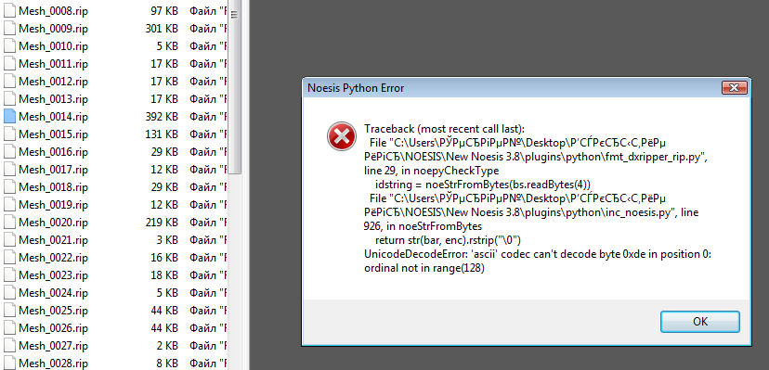Click file name Mesh_0010.rip
769x370 pixels.
(x=54, y=46)
